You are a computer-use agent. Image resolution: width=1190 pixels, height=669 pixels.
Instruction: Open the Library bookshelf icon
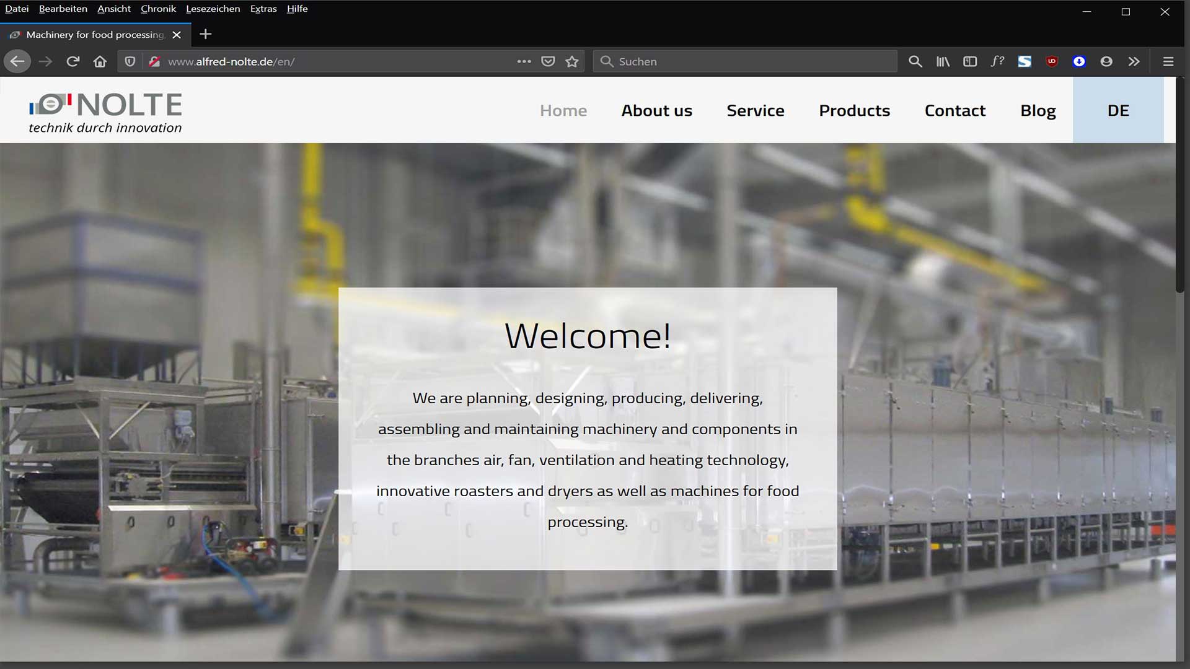[x=943, y=61]
